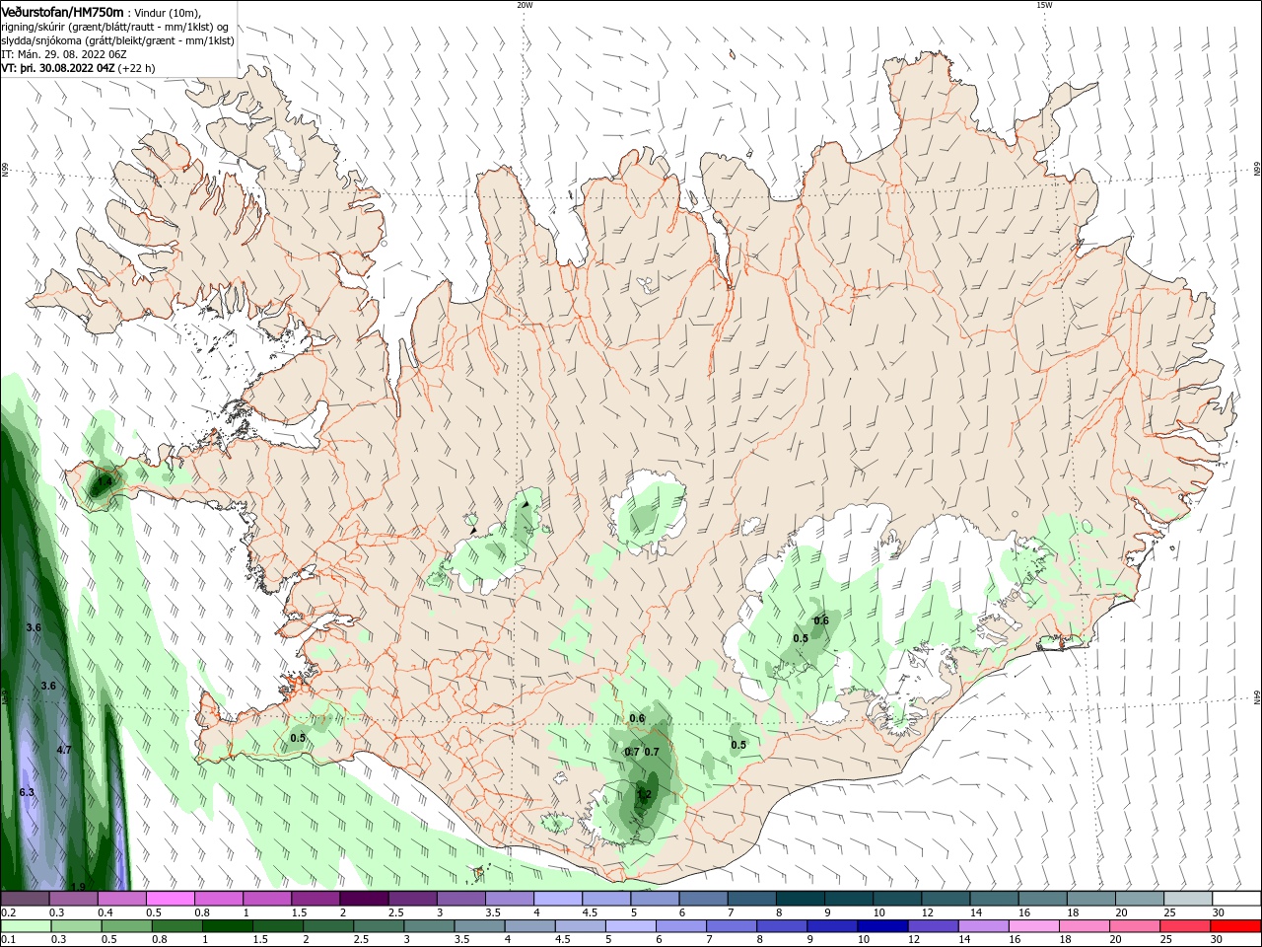Click the 'slydda/snjókoma' legend description line

(117, 40)
